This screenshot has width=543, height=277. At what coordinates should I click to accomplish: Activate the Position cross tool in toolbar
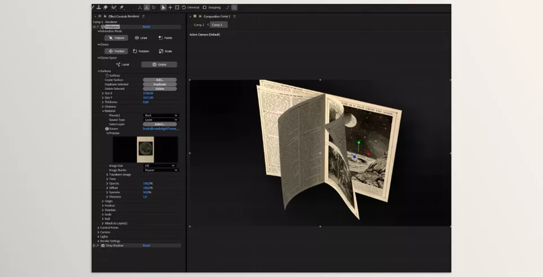pyautogui.click(x=170, y=7)
